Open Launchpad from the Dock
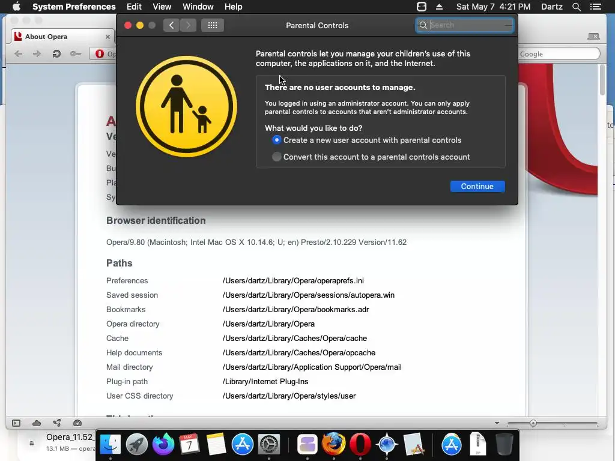 pyautogui.click(x=137, y=444)
